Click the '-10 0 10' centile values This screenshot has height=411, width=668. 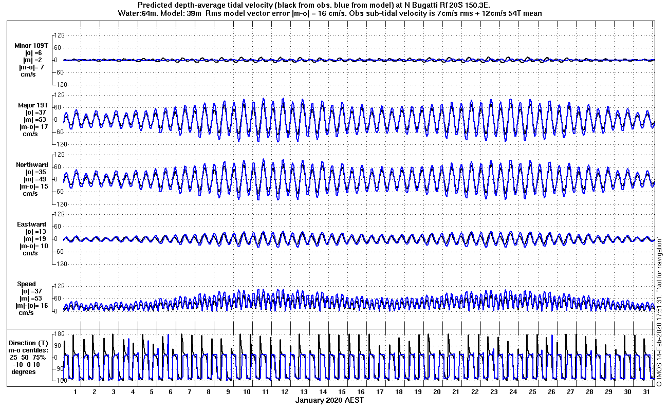point(26,364)
